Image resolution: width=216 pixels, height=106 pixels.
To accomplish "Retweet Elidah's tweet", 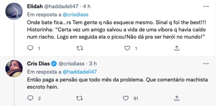I will coord(78,48).
